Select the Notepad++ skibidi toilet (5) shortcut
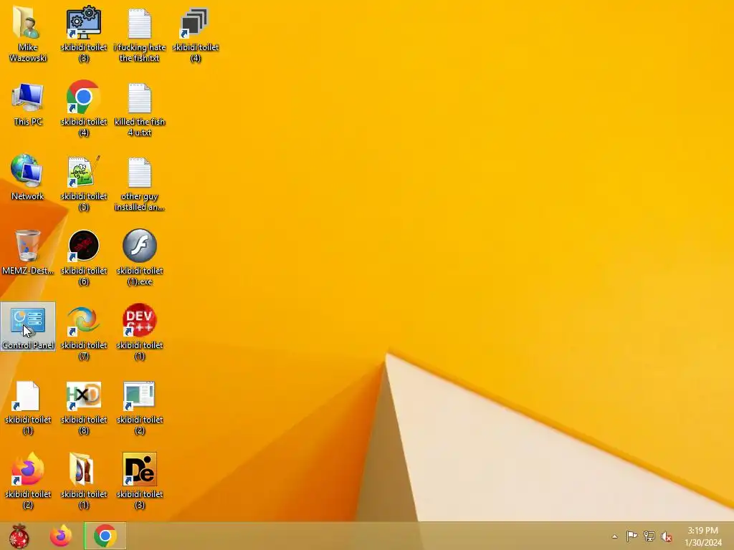Screen dimensions: 734x550 84,183
